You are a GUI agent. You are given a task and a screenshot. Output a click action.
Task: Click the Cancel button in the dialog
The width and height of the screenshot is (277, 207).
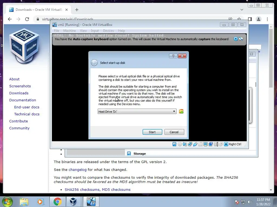[x=174, y=132]
